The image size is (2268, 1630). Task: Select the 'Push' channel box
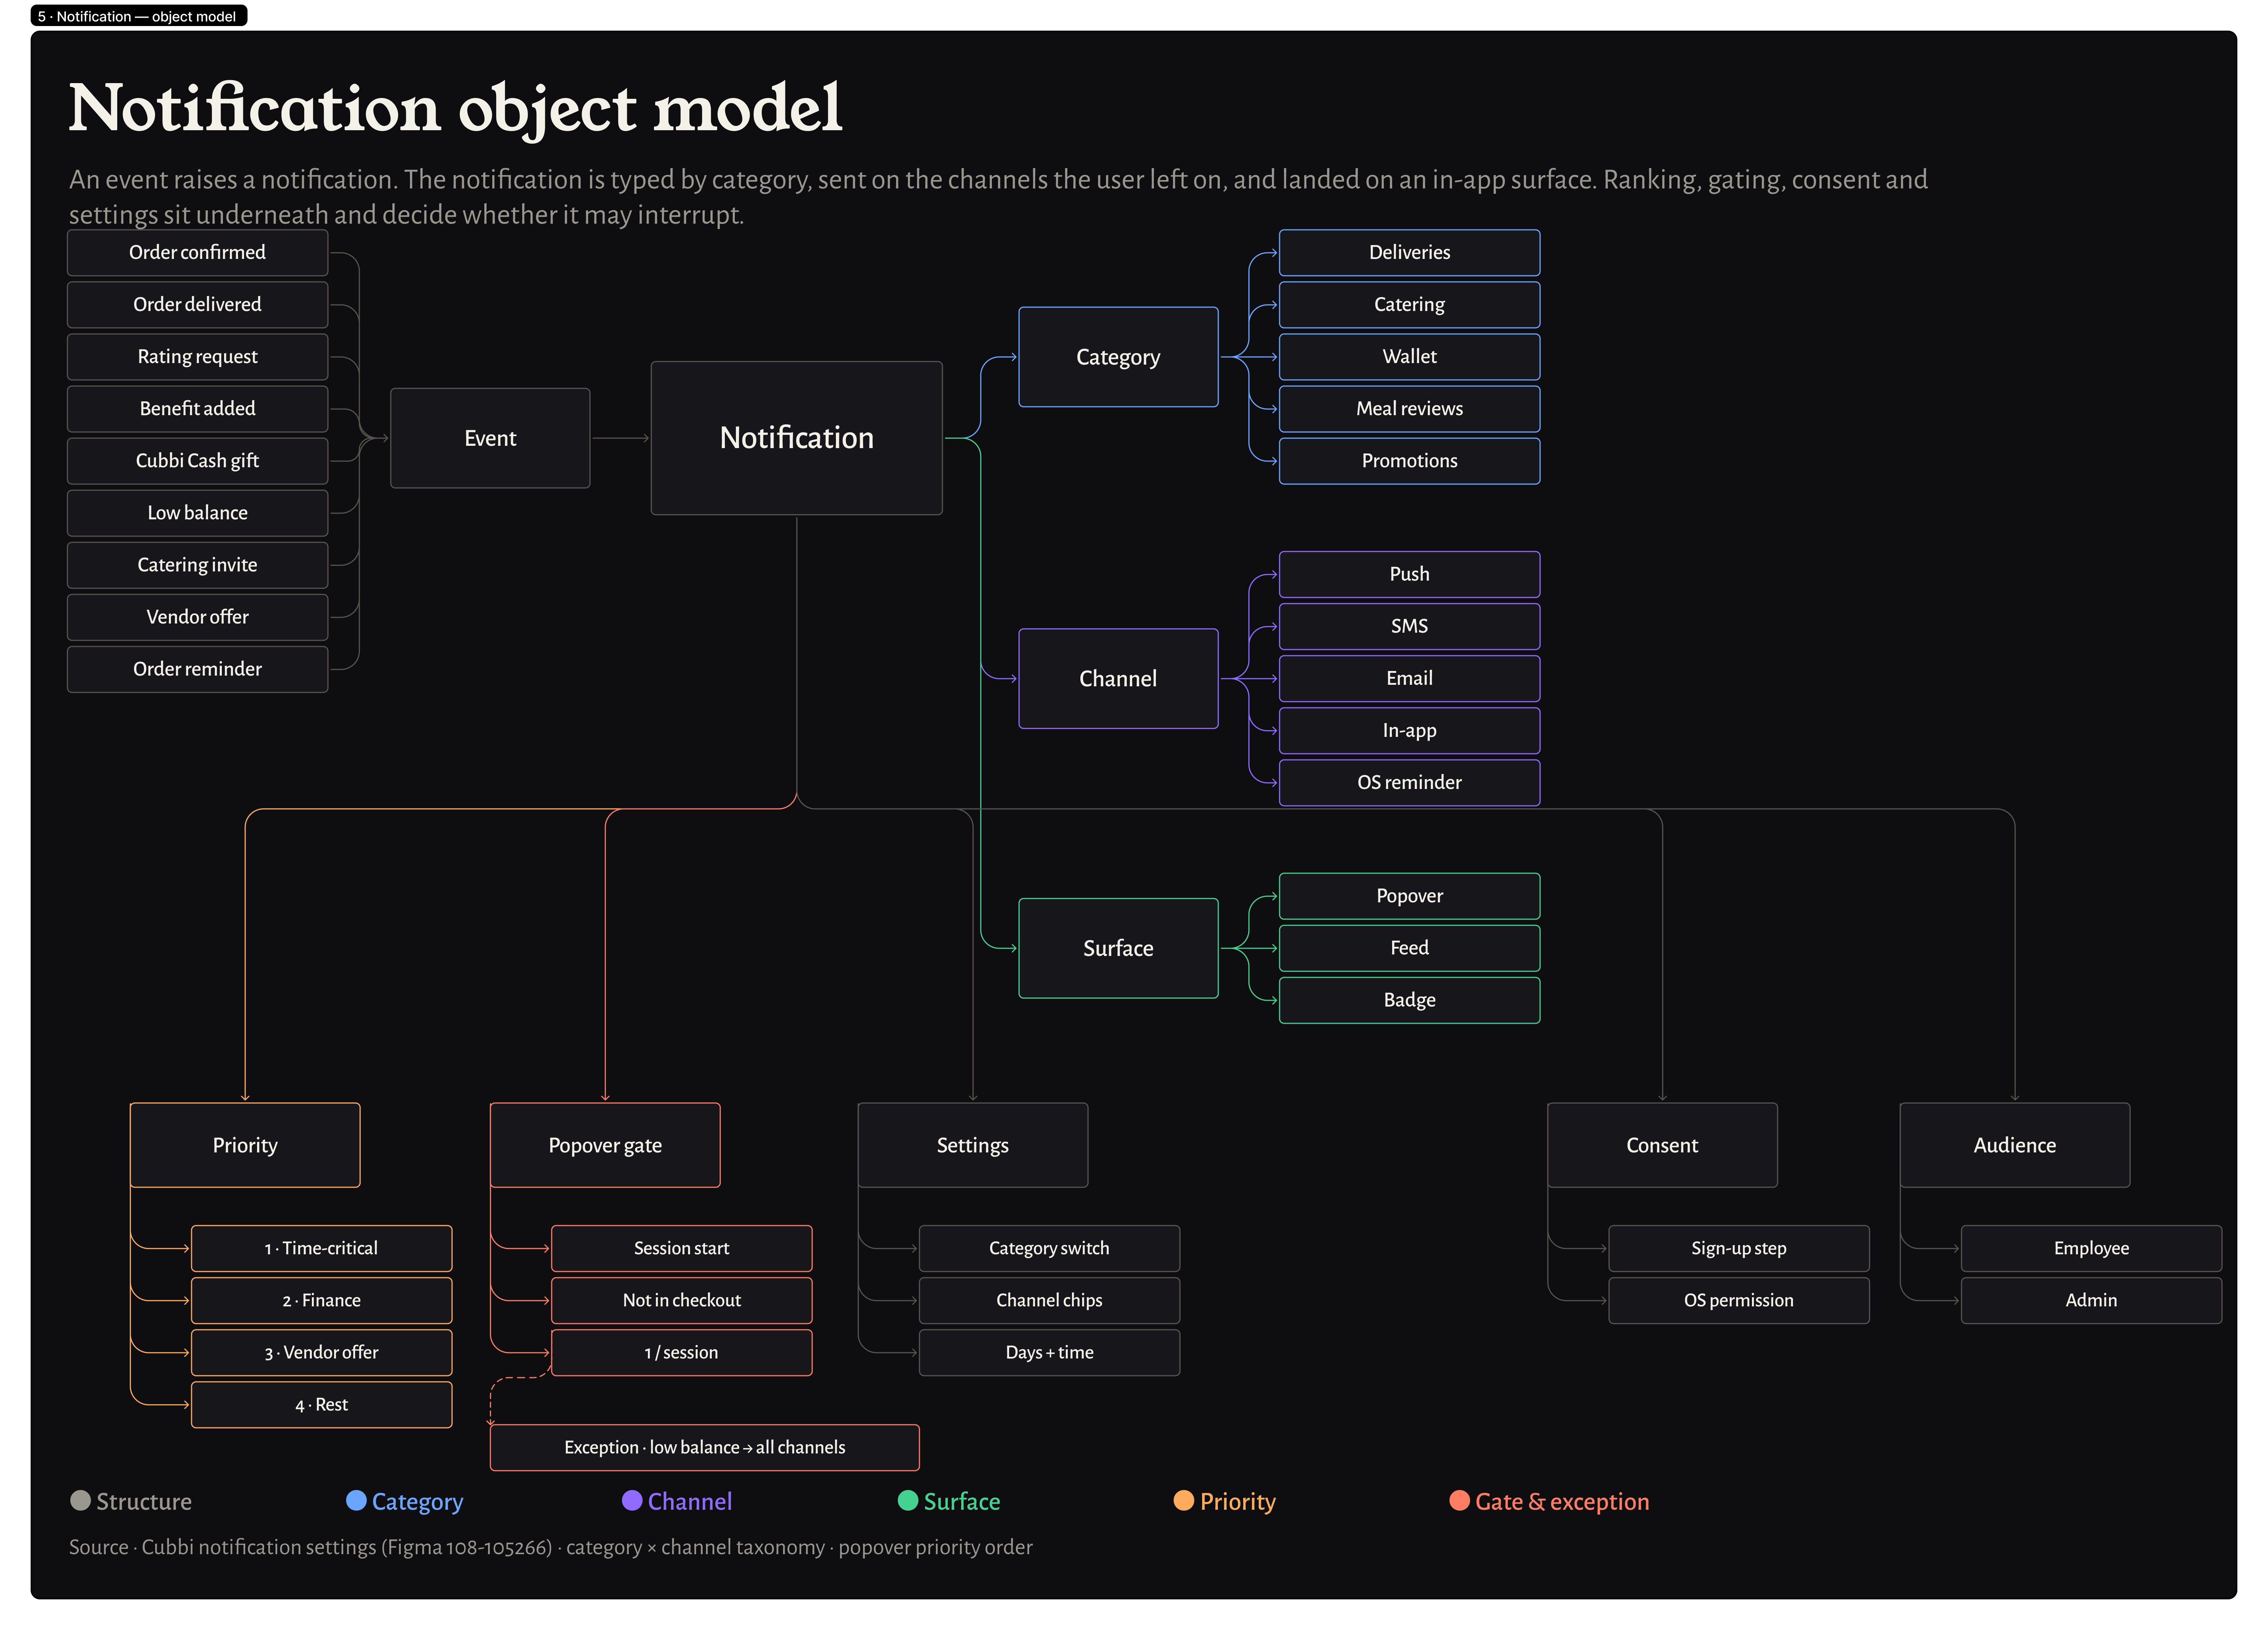(1409, 574)
